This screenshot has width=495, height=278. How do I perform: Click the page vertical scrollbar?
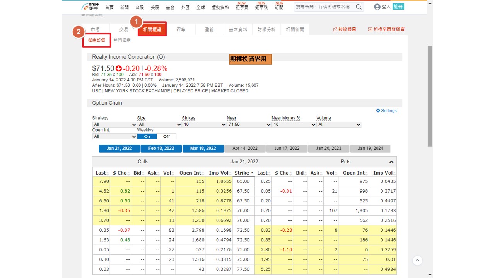tap(430, 97)
